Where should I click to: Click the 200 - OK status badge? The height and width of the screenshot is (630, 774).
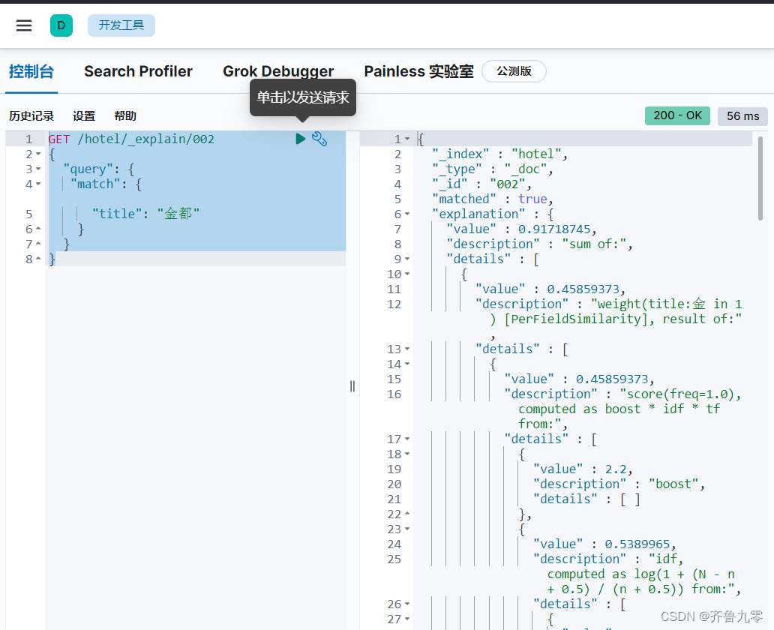click(676, 115)
